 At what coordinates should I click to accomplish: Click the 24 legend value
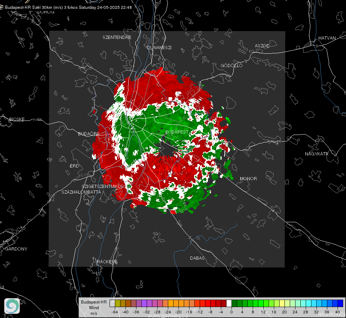tap(295, 312)
